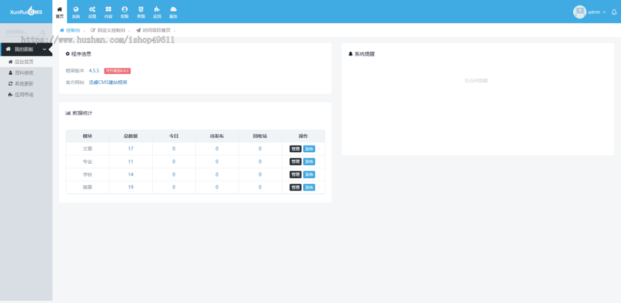This screenshot has width=621, height=303.
Task: Open the 权限 user-circle menu in top bar
Action: (x=124, y=12)
